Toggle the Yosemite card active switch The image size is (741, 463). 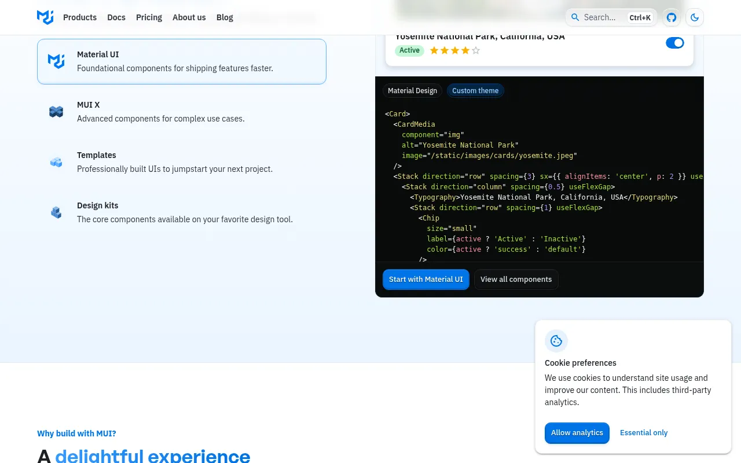pyautogui.click(x=675, y=43)
